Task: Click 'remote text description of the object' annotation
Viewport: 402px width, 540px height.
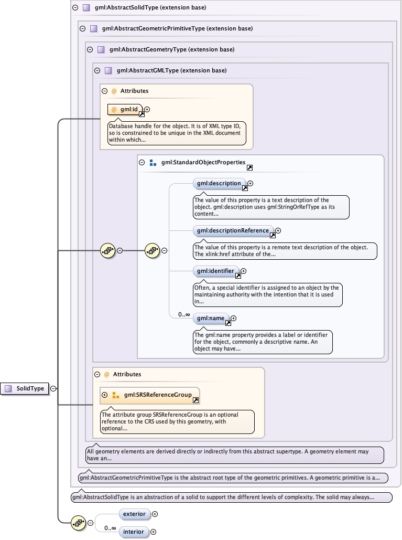Action: click(x=285, y=251)
